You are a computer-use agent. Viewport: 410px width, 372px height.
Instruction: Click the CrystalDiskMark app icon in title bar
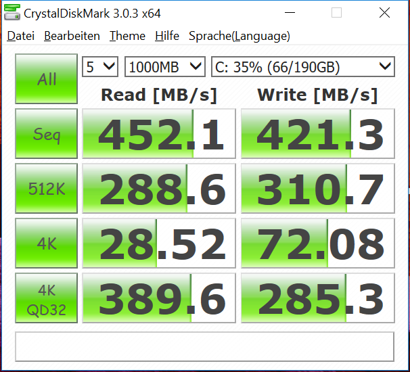point(12,12)
